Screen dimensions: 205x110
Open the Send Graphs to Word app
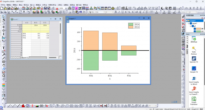tap(194, 81)
